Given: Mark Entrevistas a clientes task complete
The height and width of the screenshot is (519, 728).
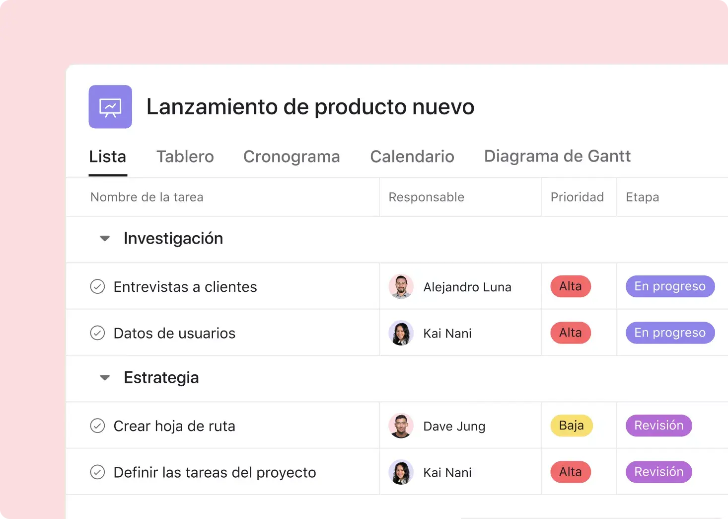Looking at the screenshot, I should coord(97,287).
